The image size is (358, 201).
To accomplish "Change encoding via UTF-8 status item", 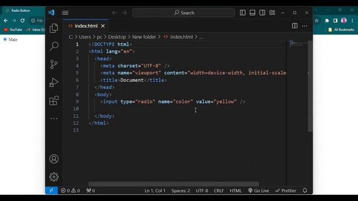I will (202, 190).
